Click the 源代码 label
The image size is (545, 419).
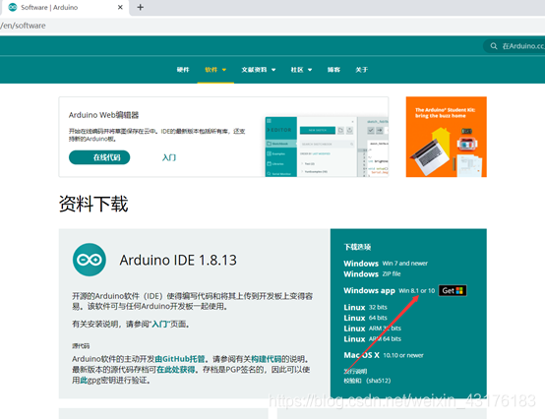pyautogui.click(x=81, y=346)
